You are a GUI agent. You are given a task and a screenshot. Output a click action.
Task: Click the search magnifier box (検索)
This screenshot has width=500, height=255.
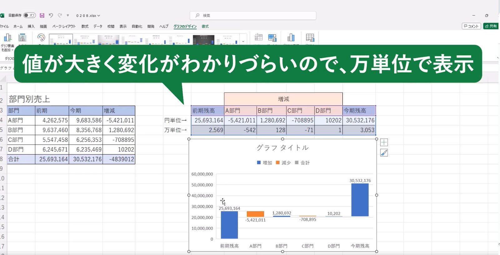[x=253, y=15]
